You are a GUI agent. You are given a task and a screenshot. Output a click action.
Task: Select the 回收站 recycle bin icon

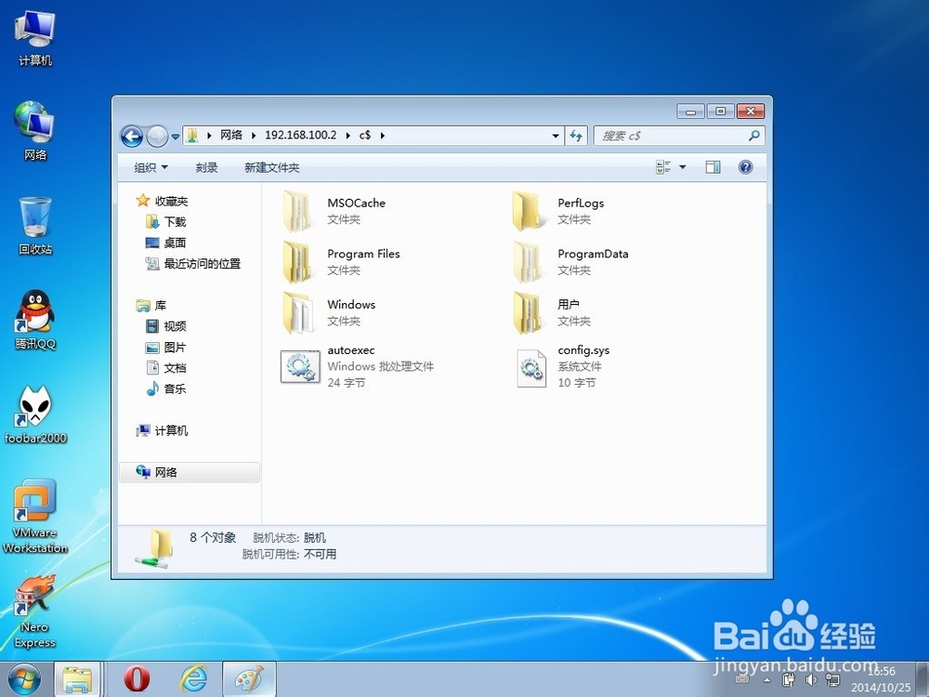click(35, 226)
